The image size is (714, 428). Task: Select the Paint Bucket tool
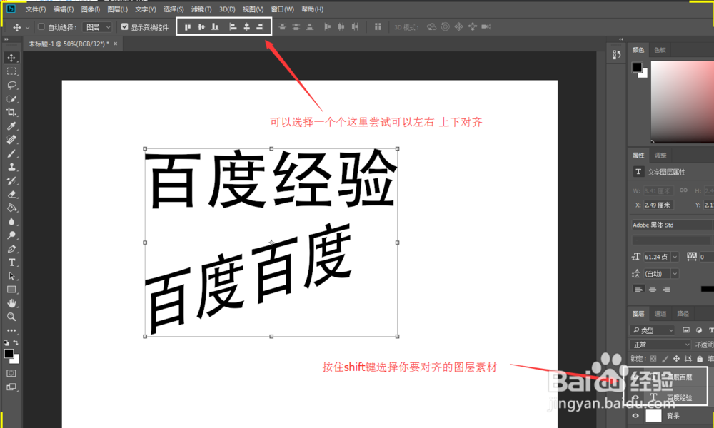pos(11,208)
